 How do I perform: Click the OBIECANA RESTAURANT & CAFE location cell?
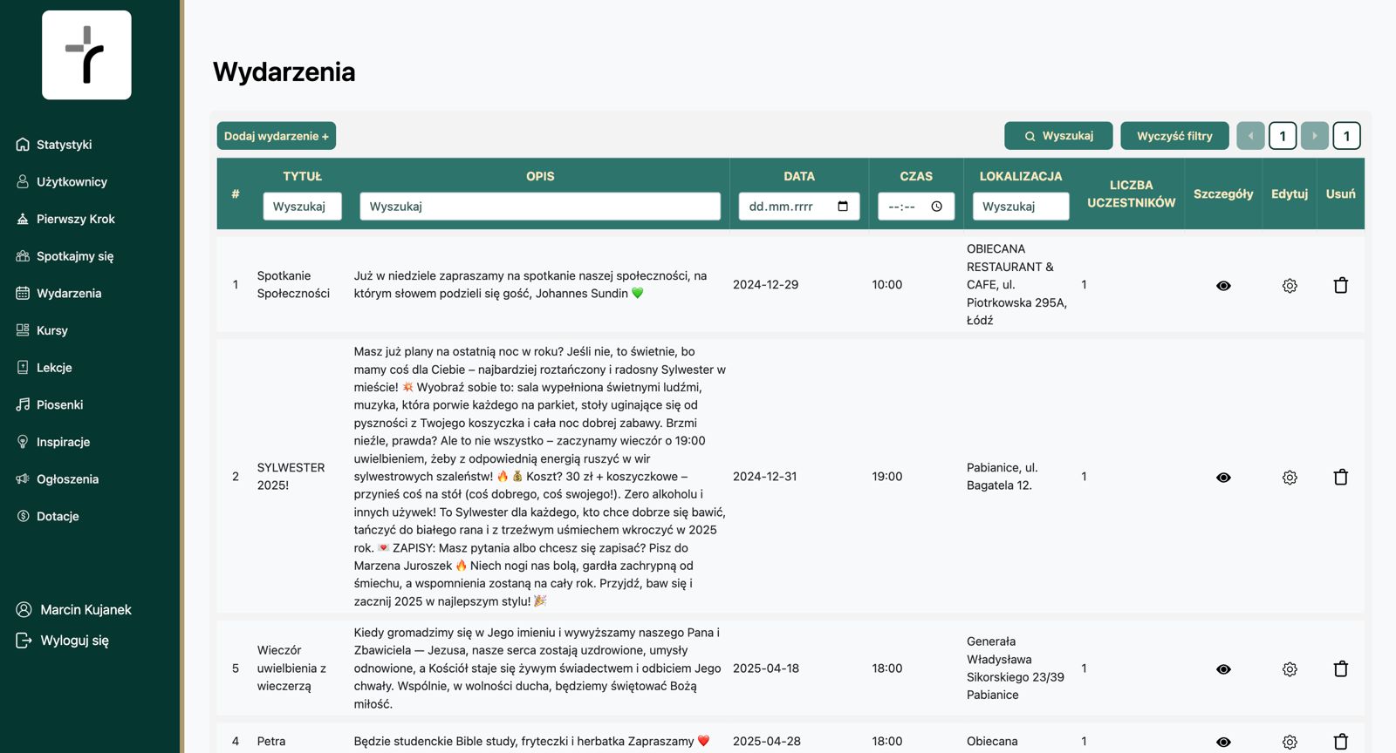click(1016, 284)
